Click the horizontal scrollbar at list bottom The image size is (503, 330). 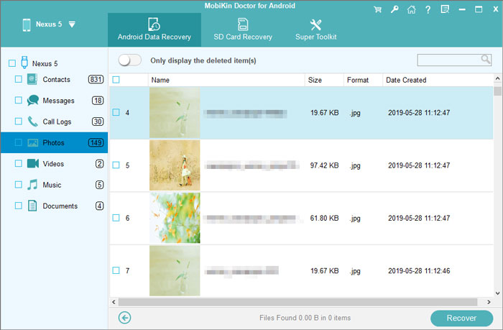click(x=300, y=302)
